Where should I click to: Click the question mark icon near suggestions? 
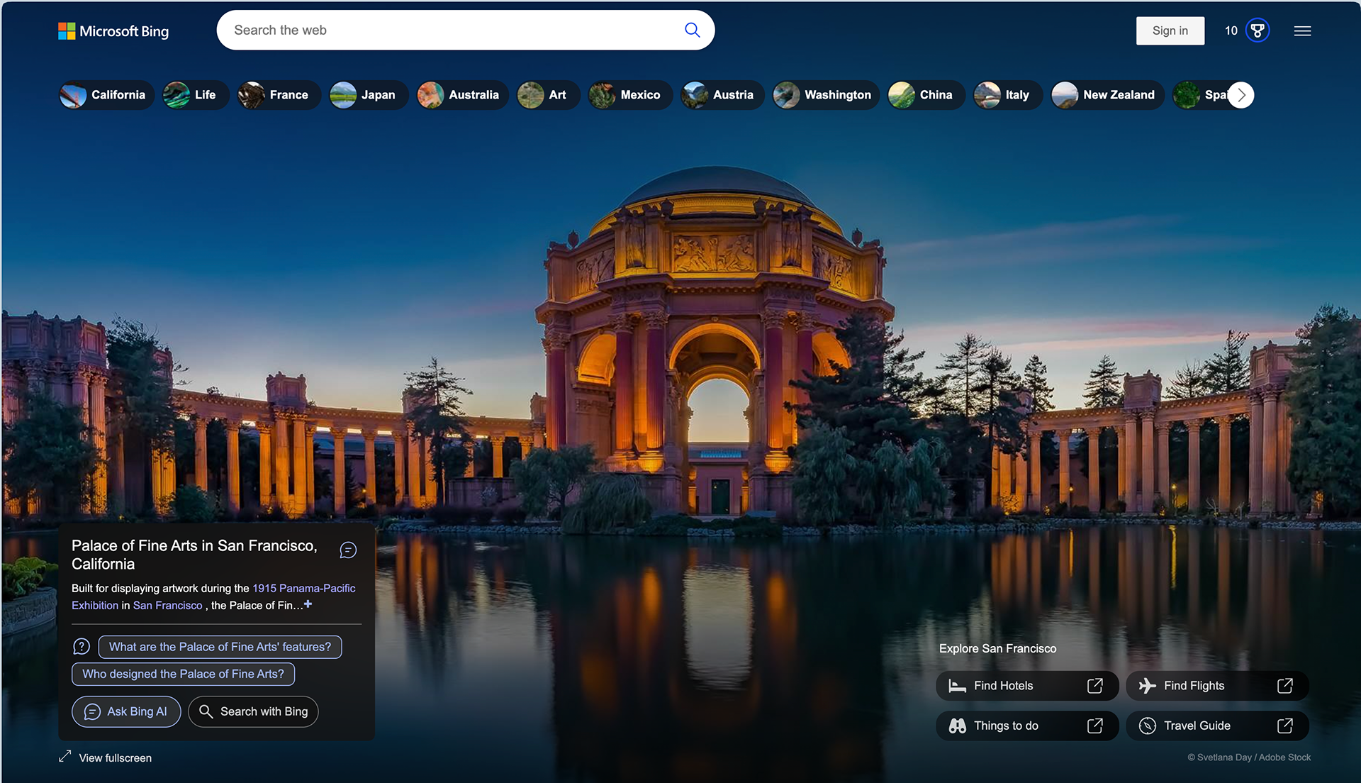click(x=82, y=647)
